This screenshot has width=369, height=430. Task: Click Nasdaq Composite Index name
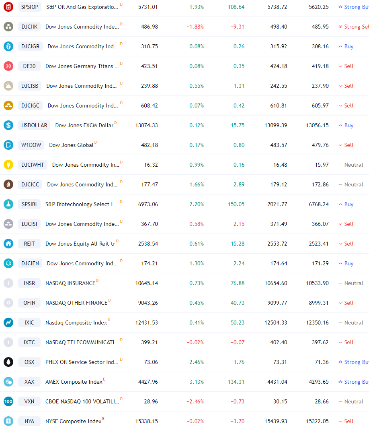pyautogui.click(x=76, y=323)
